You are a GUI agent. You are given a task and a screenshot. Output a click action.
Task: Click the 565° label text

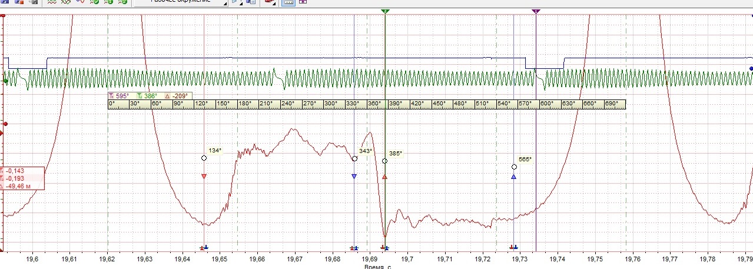(x=525, y=160)
